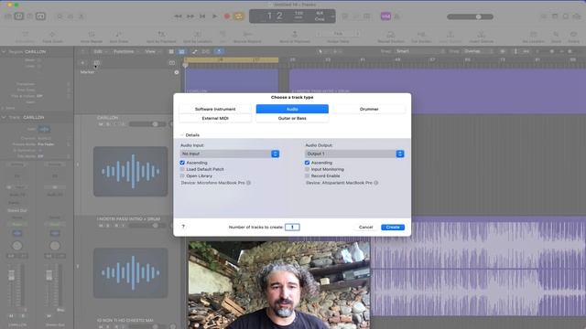Open the Marker track settings gear
The width and height of the screenshot is (586, 329).
point(177,72)
